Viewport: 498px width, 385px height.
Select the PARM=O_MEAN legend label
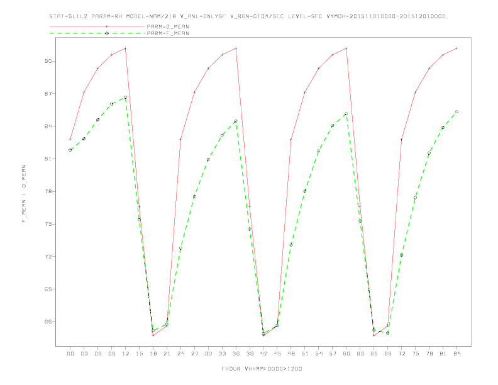(168, 26)
